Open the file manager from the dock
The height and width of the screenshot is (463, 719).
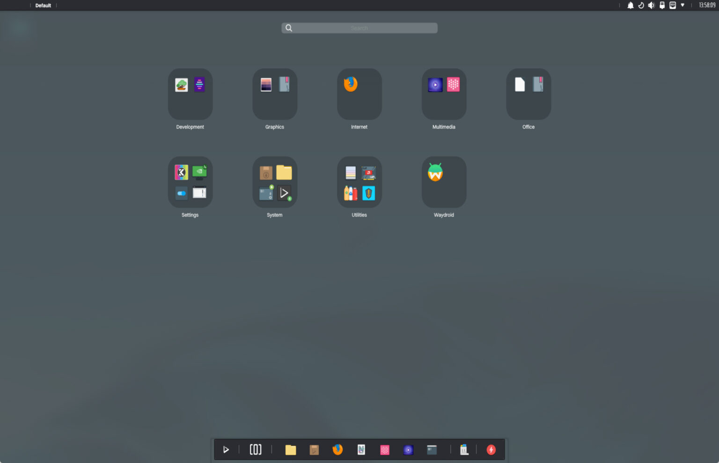tap(291, 449)
